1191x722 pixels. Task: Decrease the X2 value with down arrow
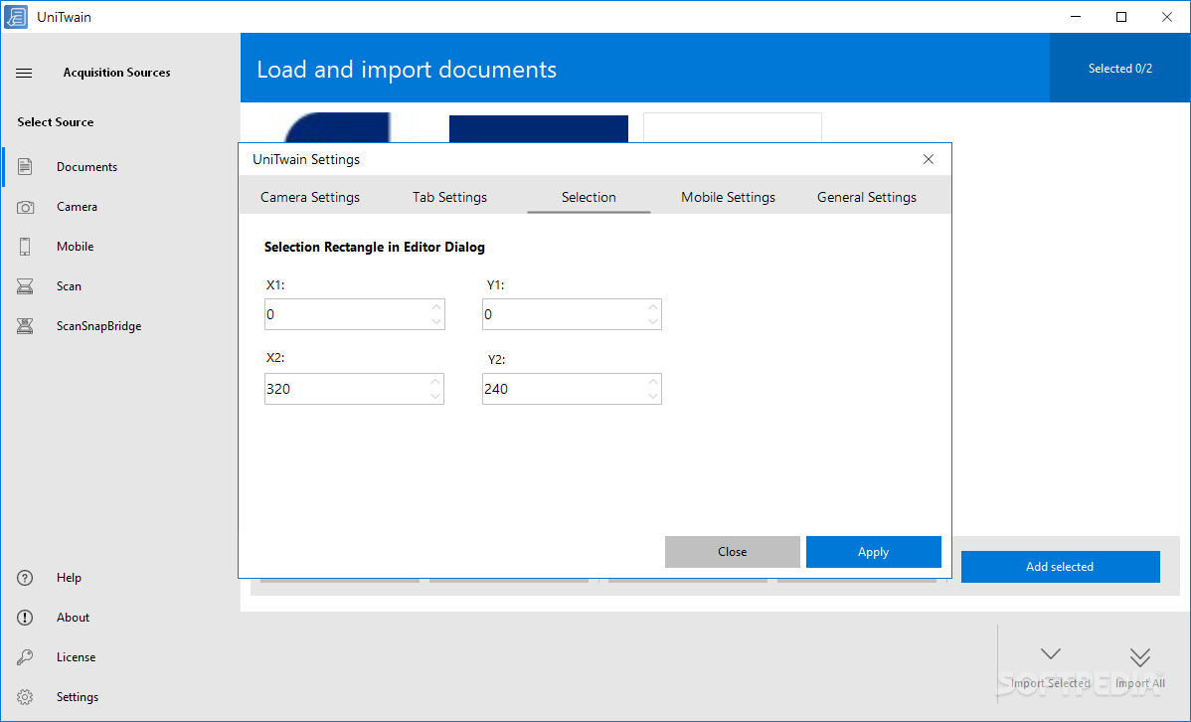[x=435, y=396]
